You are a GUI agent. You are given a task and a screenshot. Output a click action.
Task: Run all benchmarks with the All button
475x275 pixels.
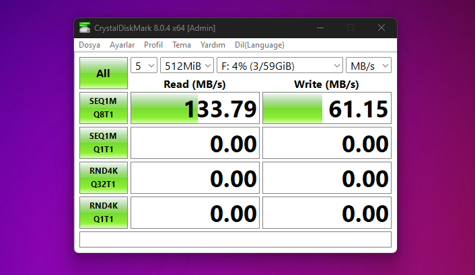104,73
